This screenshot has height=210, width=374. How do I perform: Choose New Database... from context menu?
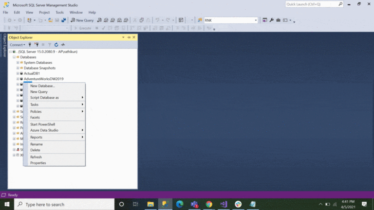pos(42,86)
